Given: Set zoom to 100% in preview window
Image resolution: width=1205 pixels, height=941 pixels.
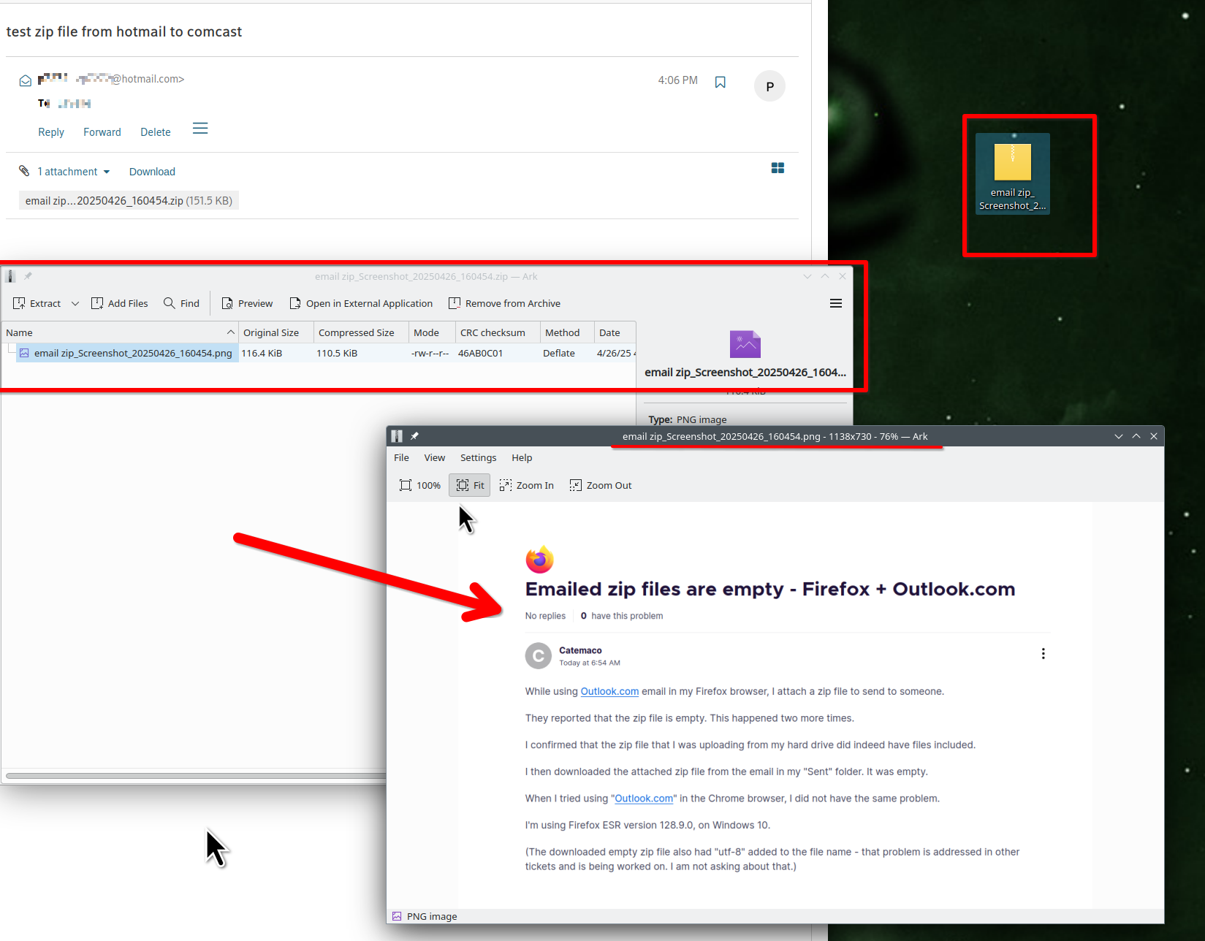Looking at the screenshot, I should [x=420, y=485].
